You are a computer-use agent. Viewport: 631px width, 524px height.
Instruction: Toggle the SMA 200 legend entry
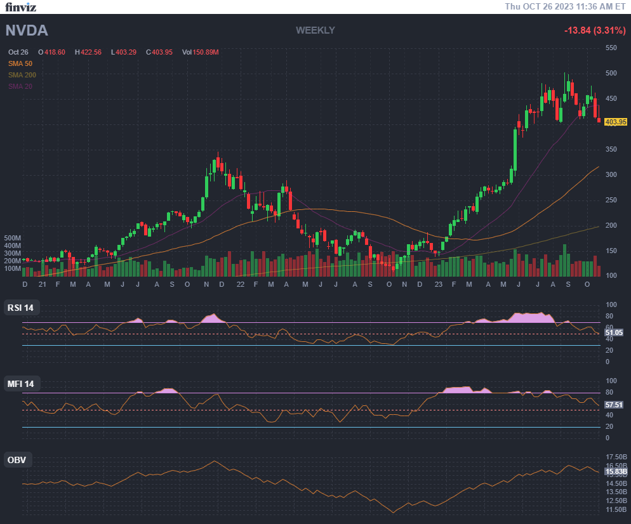tap(22, 75)
